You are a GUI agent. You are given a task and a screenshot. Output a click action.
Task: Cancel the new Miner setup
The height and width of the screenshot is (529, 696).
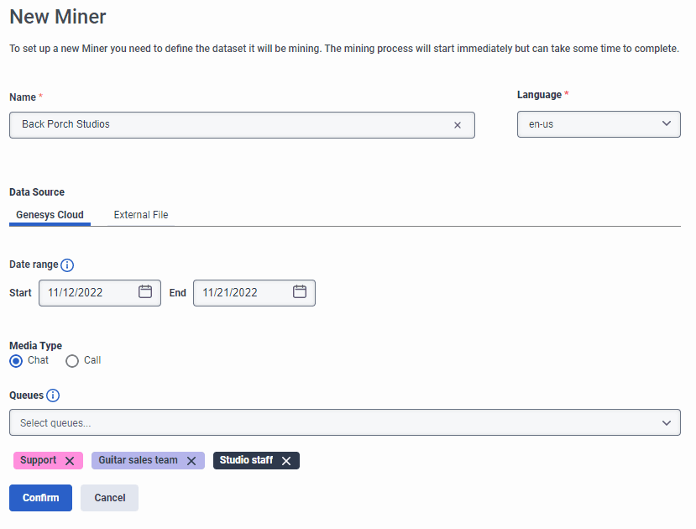click(109, 497)
